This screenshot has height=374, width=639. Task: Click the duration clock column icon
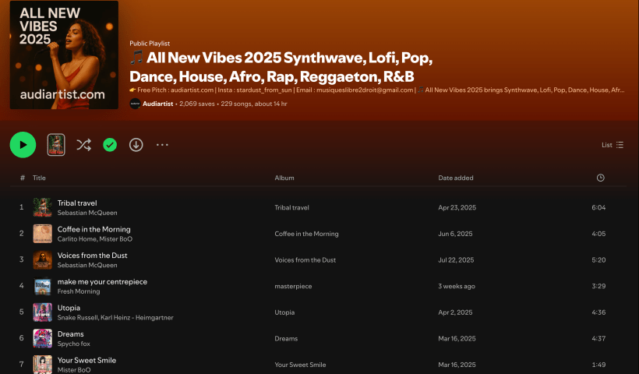(600, 178)
